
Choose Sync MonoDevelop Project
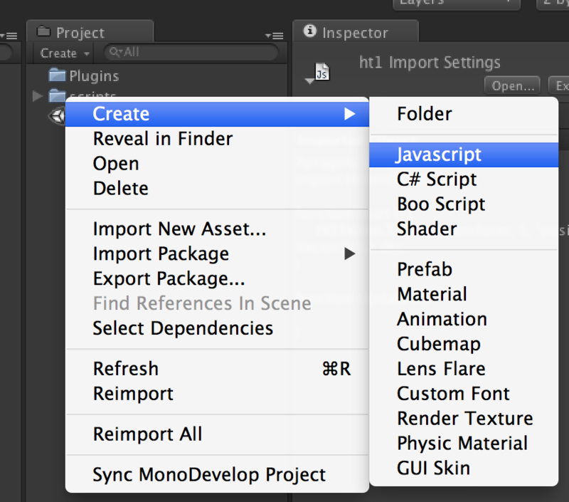click(209, 475)
